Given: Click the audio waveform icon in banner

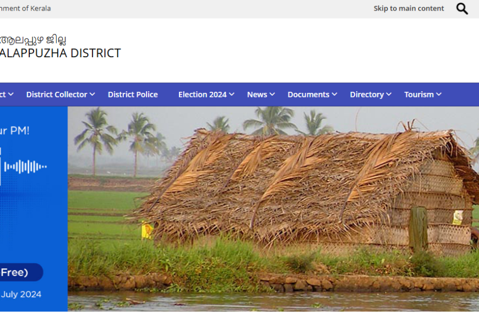Looking at the screenshot, I should [x=25, y=167].
